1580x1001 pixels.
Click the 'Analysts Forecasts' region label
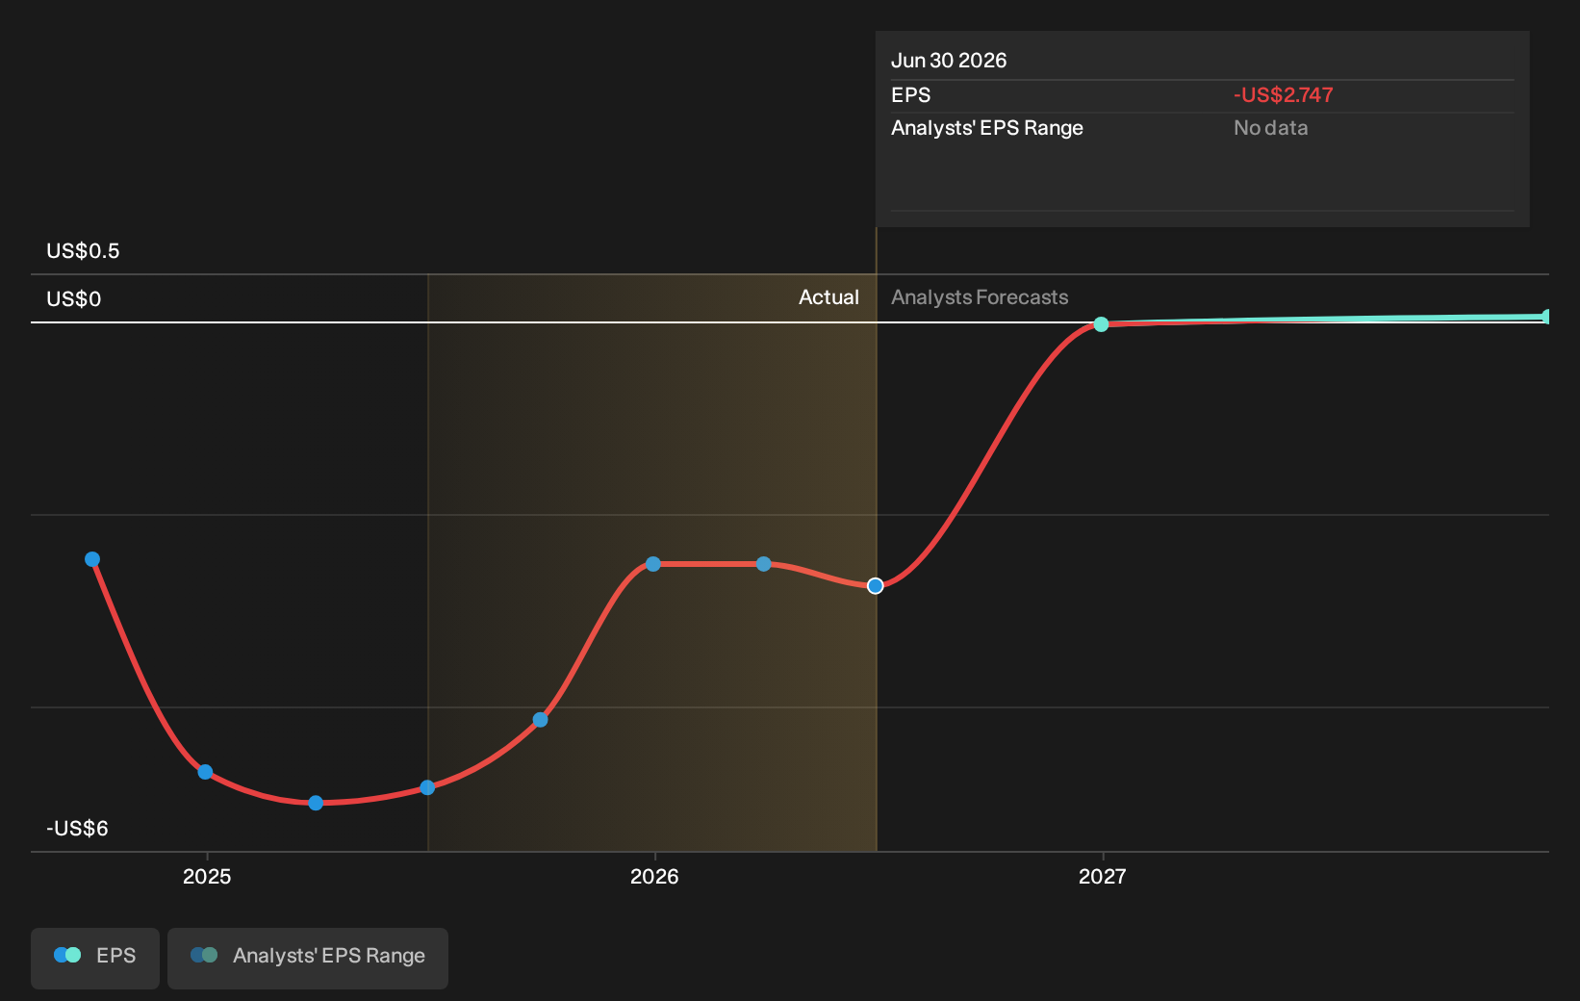[980, 297]
